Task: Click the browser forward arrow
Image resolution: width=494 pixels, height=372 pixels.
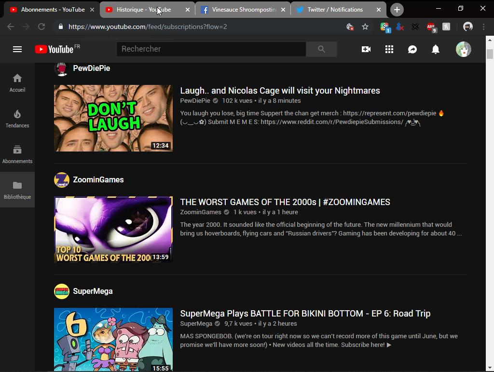Action: pyautogui.click(x=26, y=27)
